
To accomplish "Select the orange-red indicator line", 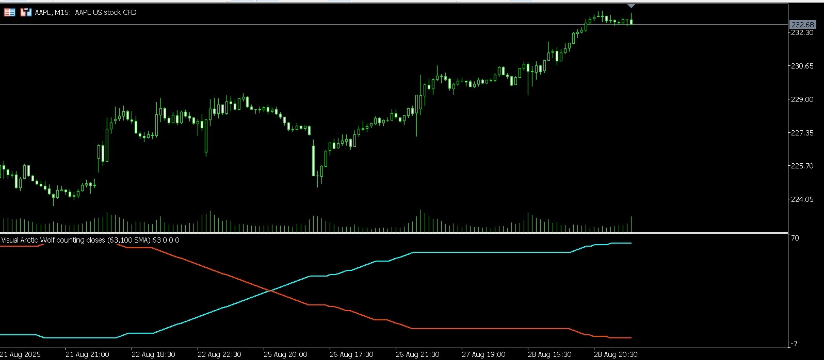I will pos(490,329).
